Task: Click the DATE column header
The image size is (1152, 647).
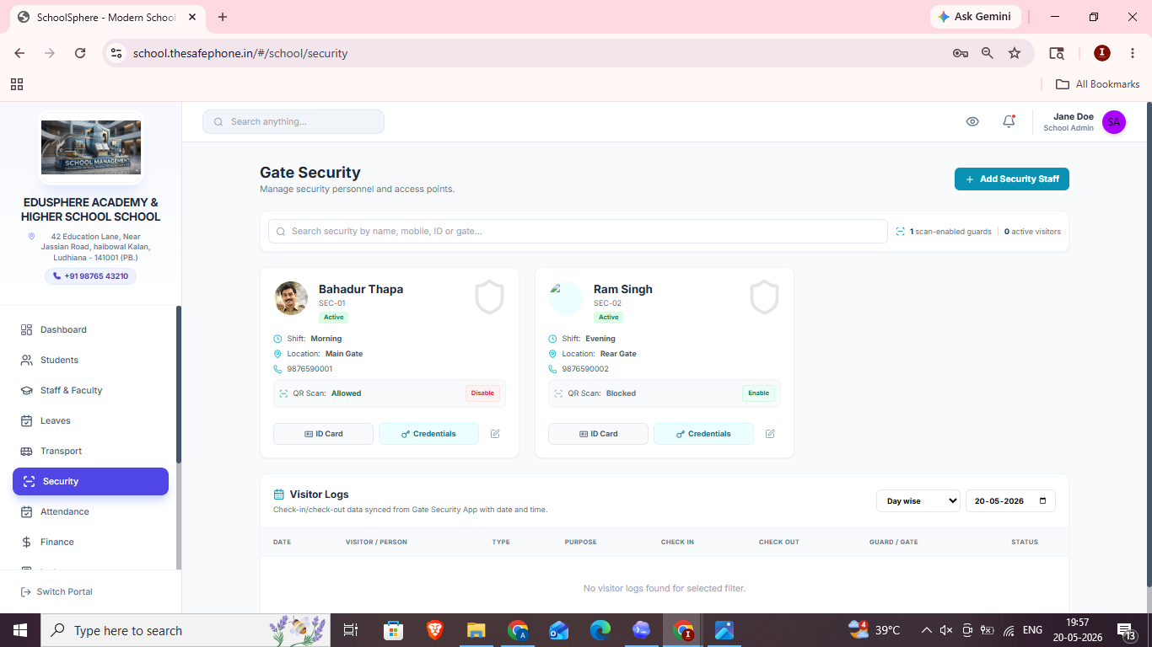Action: pyautogui.click(x=282, y=542)
